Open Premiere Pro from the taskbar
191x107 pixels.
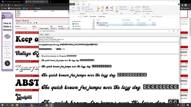(x=27, y=105)
